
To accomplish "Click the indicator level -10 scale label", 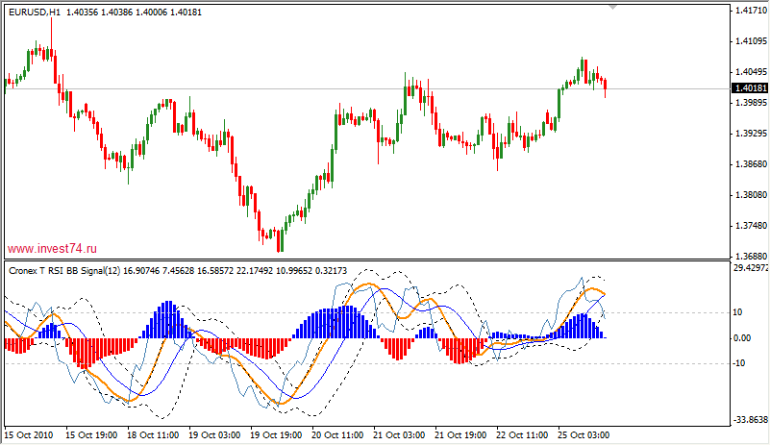I will click(738, 363).
